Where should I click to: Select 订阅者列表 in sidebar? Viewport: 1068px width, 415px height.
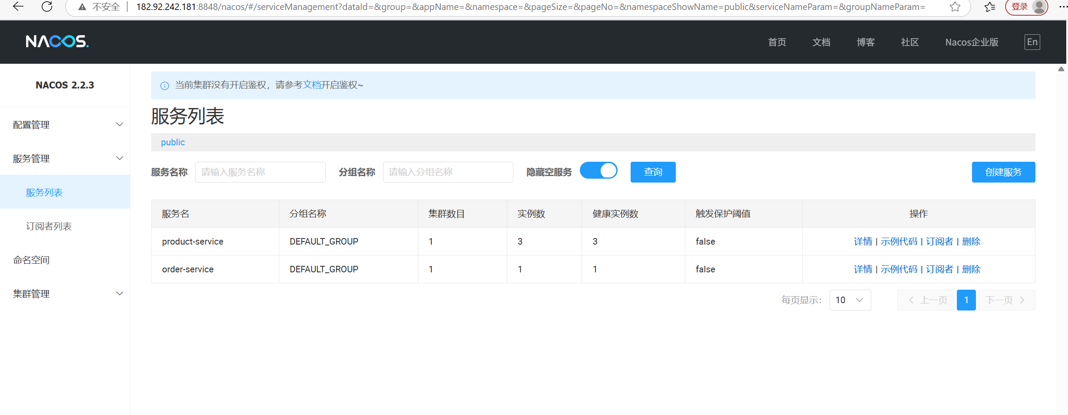tap(65, 226)
